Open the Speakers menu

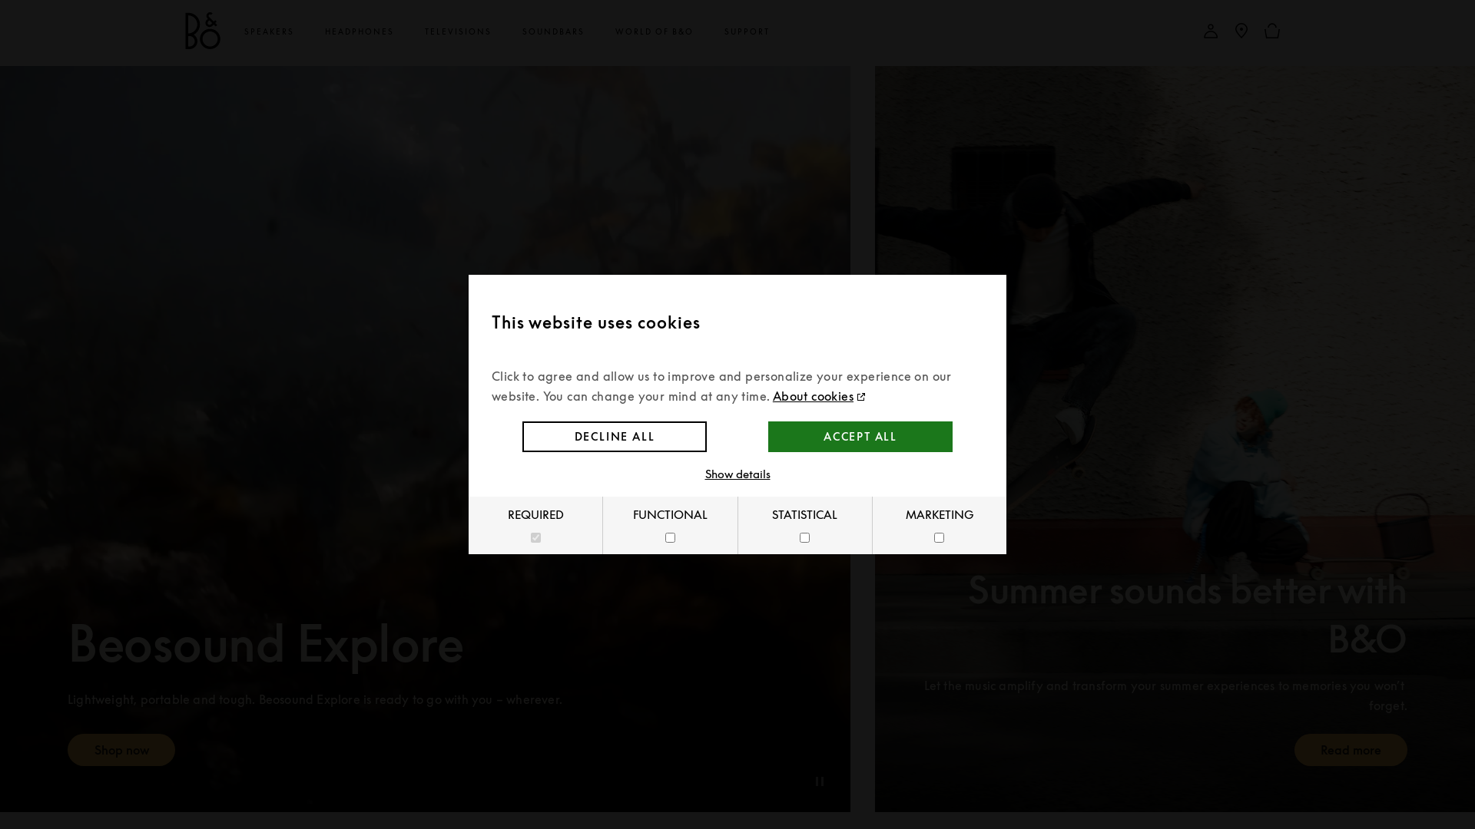[x=269, y=32]
